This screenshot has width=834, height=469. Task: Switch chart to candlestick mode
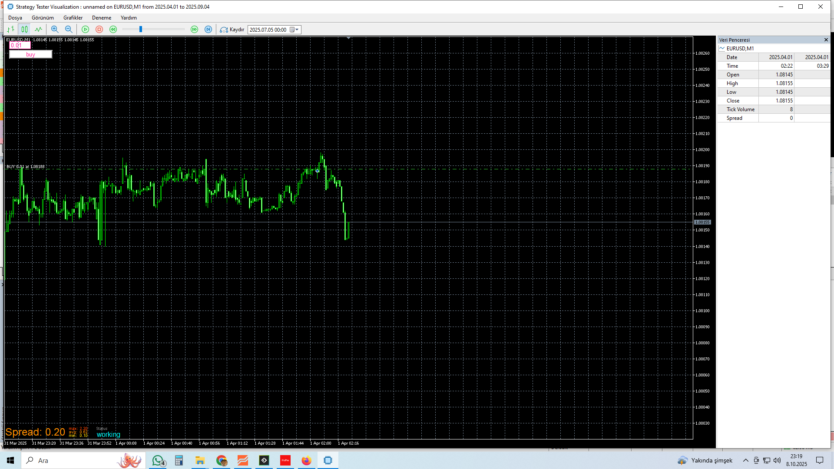coord(25,30)
